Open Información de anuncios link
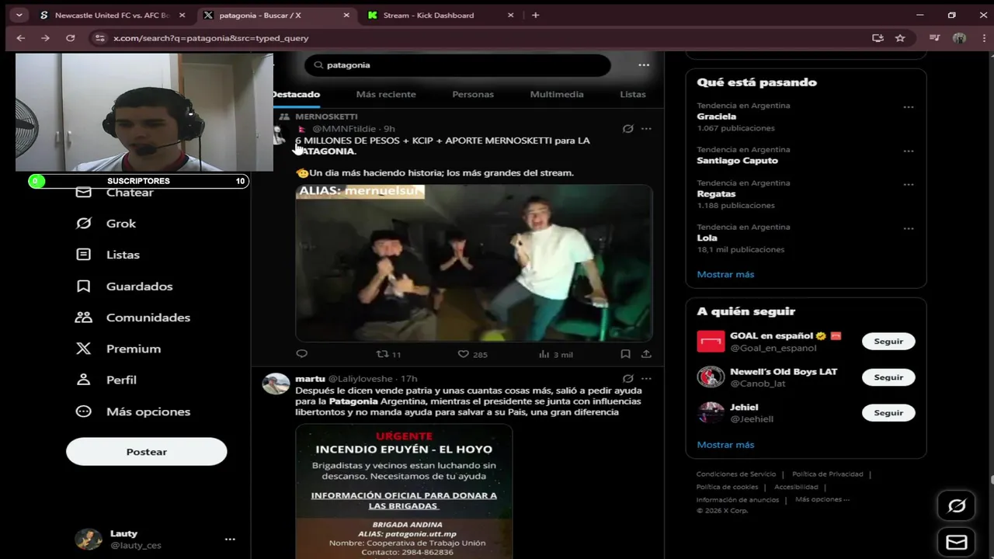The image size is (994, 559). click(x=738, y=500)
